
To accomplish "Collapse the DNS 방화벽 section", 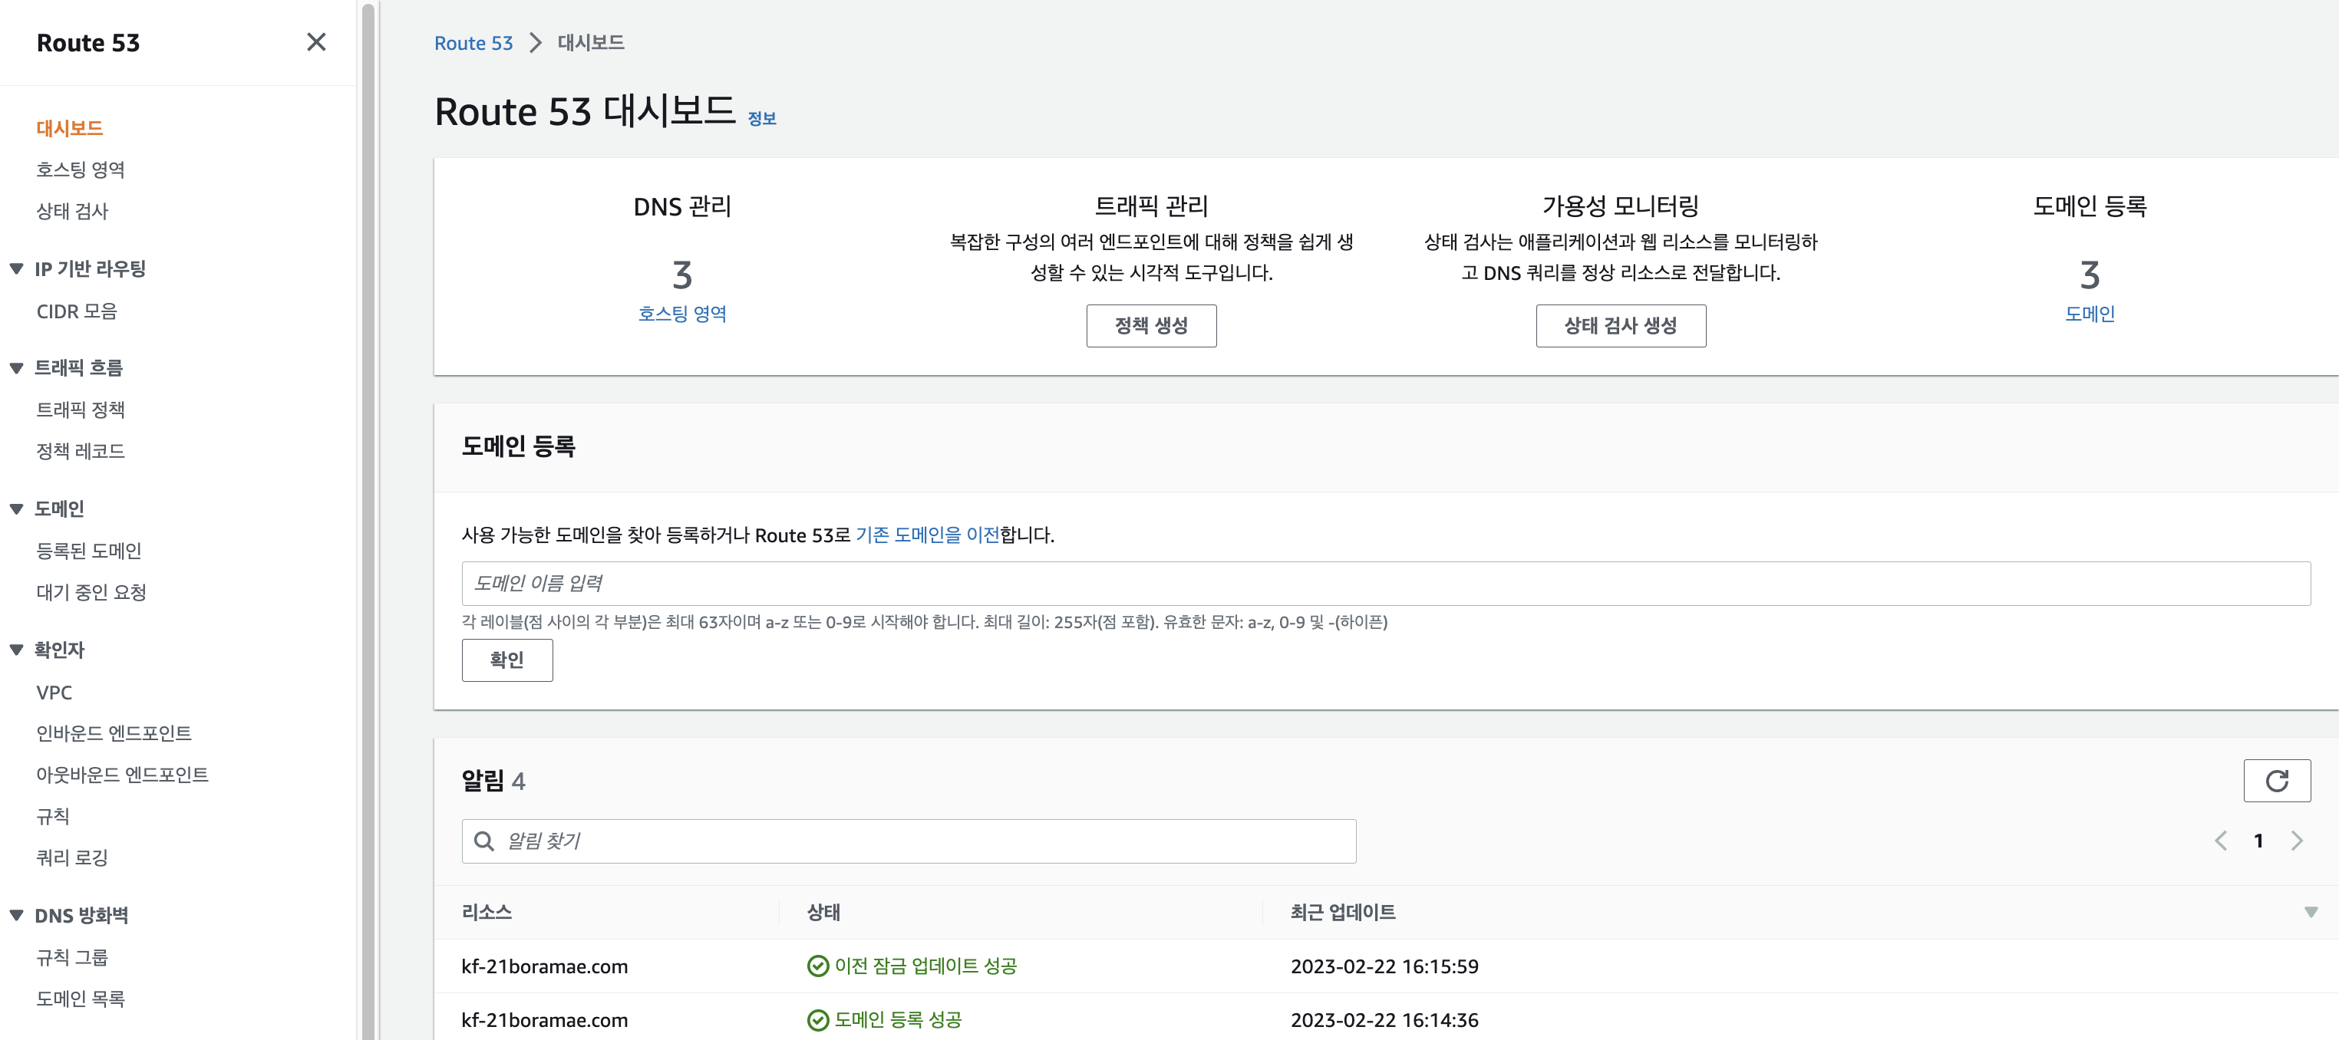I will tap(16, 915).
